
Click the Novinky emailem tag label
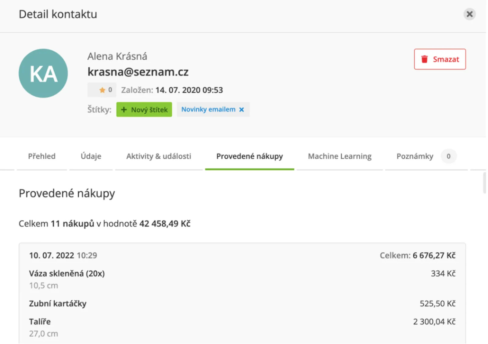(208, 109)
